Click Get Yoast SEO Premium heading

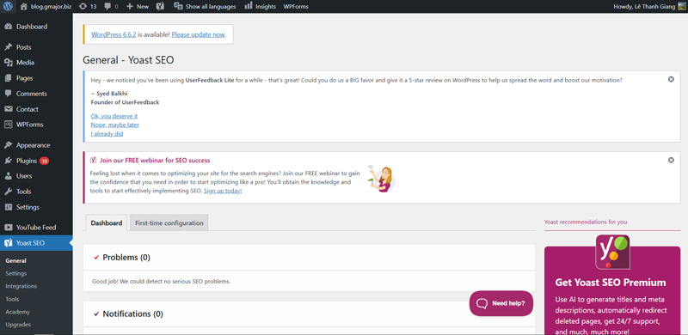[x=611, y=283]
